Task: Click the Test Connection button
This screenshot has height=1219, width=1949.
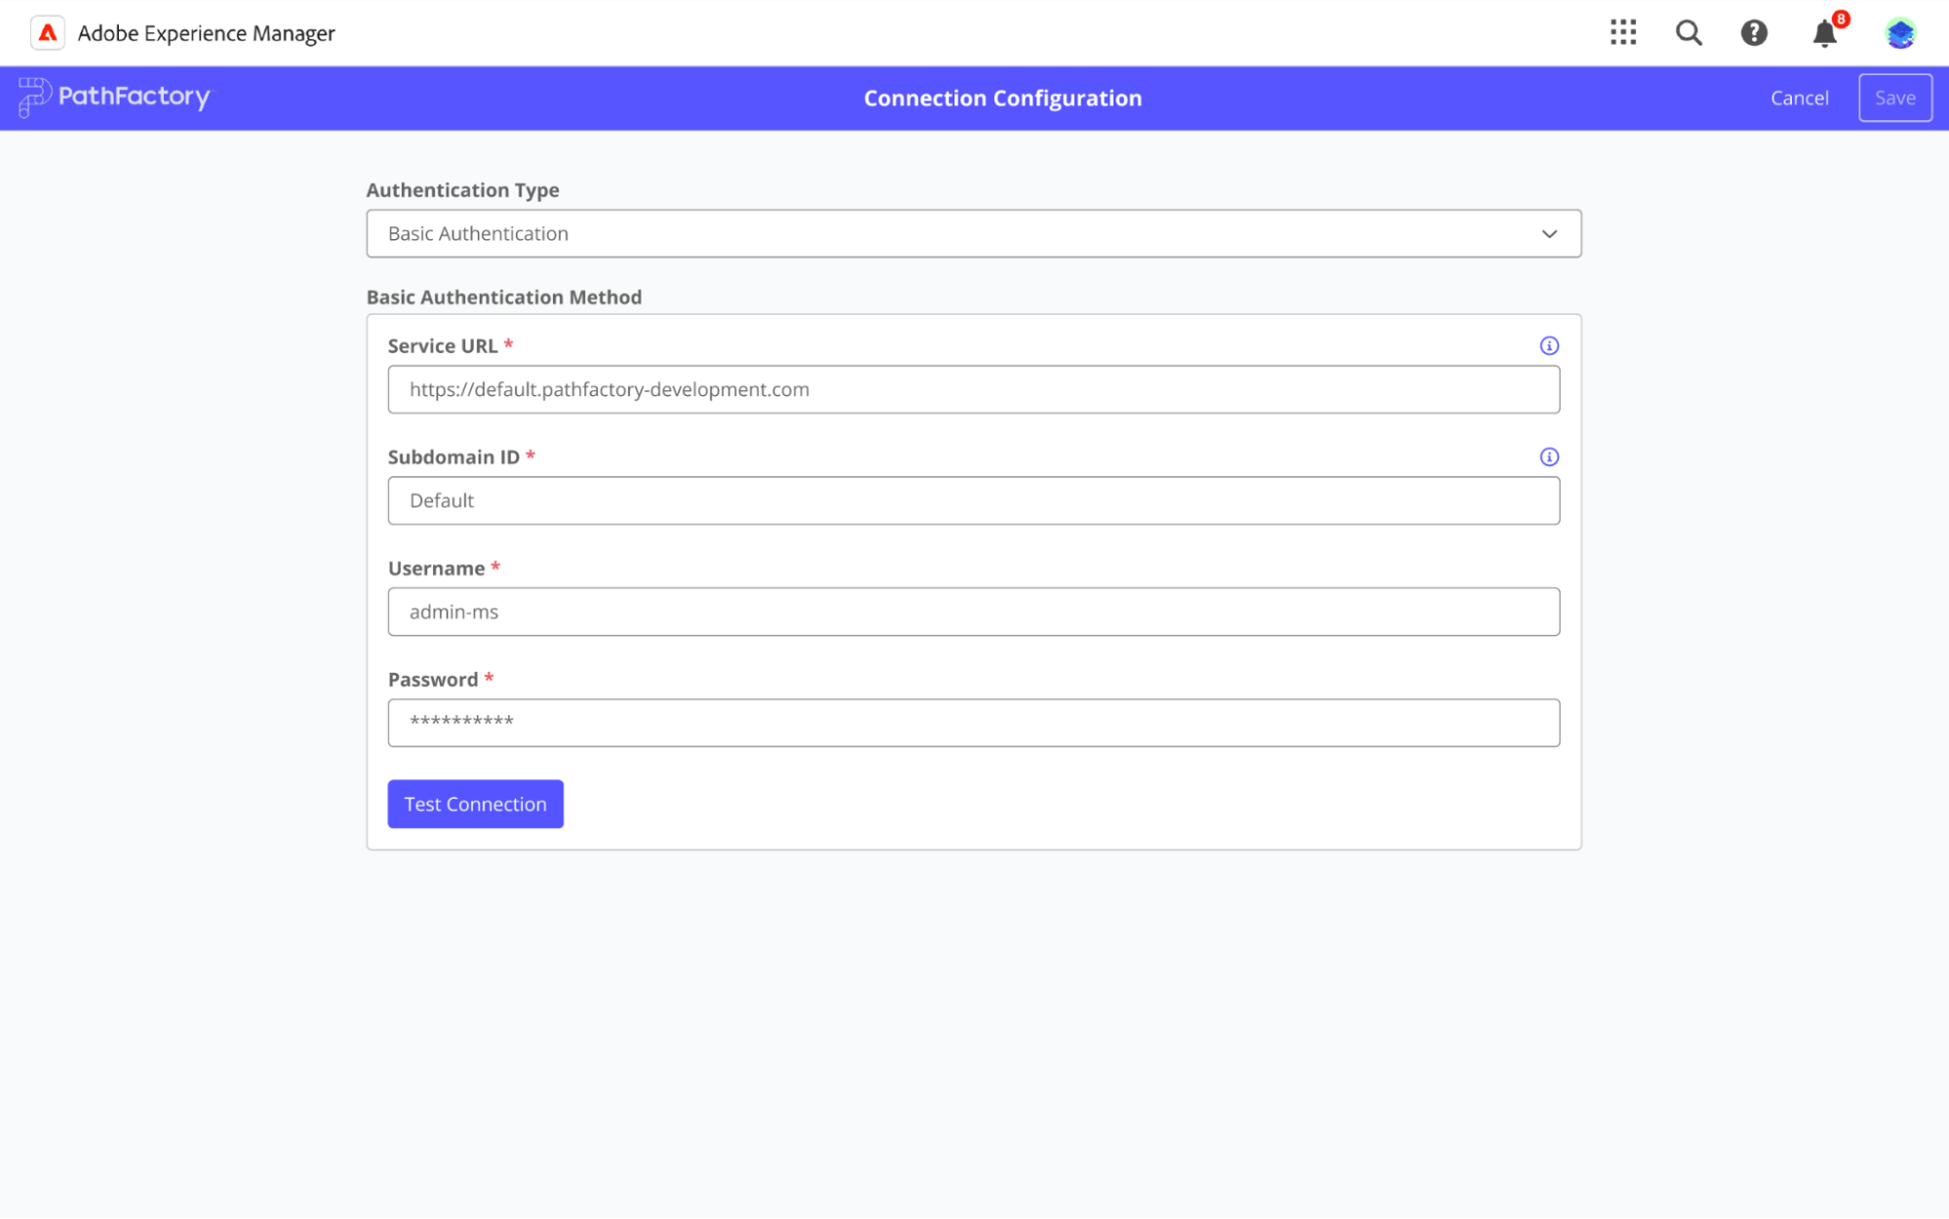Action: (475, 804)
